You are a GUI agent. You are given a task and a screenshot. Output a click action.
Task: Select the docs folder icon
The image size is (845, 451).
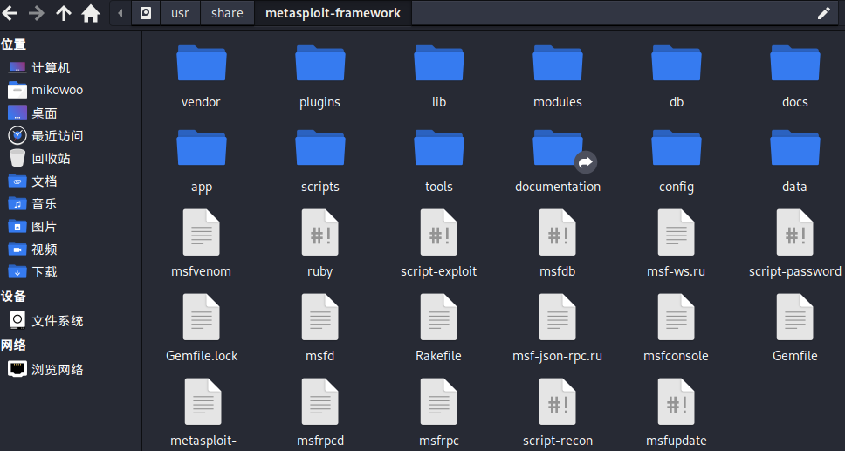tap(795, 63)
